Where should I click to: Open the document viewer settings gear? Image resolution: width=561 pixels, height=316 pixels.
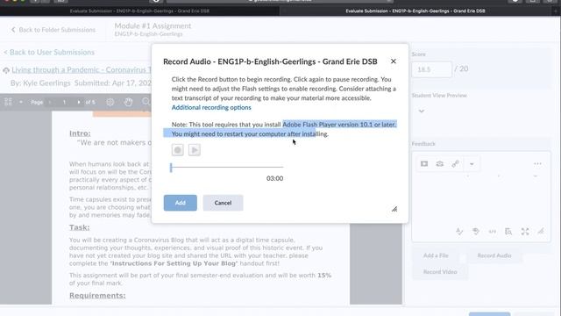pos(110,102)
